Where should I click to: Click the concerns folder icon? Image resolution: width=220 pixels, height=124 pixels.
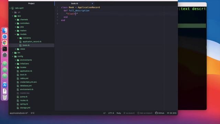pos(21,38)
